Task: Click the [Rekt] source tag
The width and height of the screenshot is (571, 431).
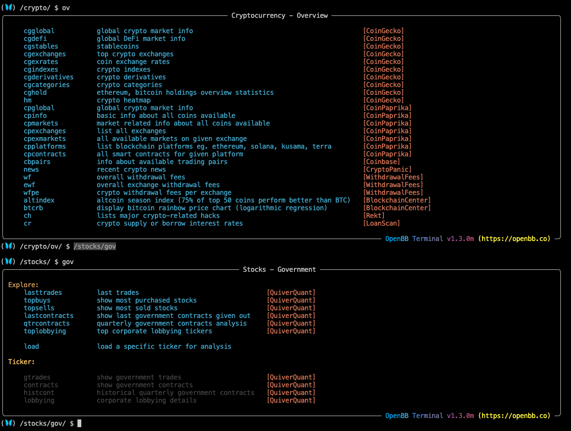Action: 374,215
